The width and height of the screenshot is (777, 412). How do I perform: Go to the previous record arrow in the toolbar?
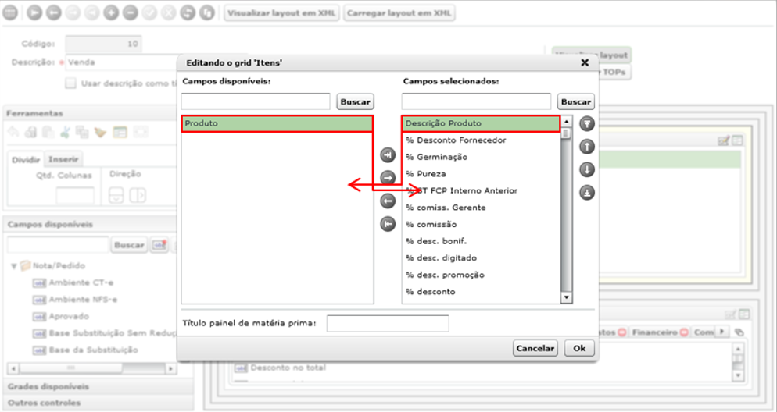[x=53, y=12]
